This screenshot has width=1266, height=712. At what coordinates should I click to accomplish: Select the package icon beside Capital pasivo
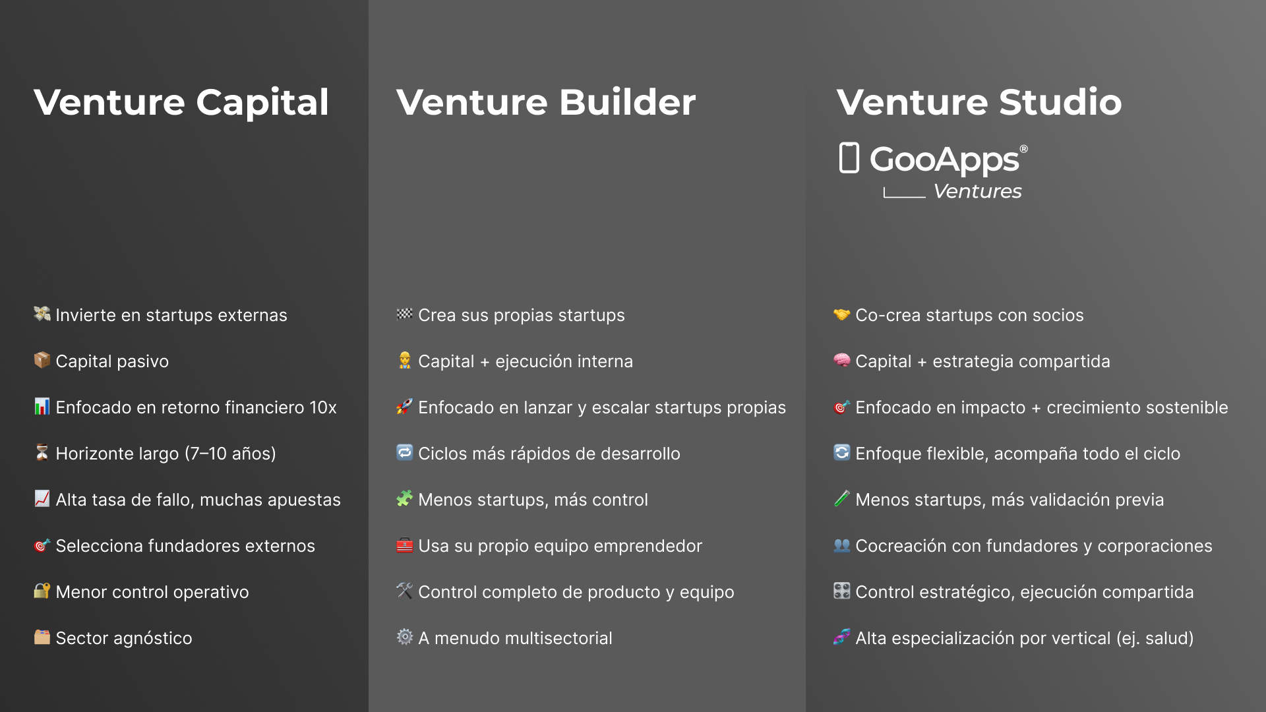click(42, 361)
